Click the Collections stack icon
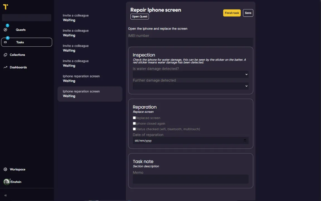 point(6,55)
